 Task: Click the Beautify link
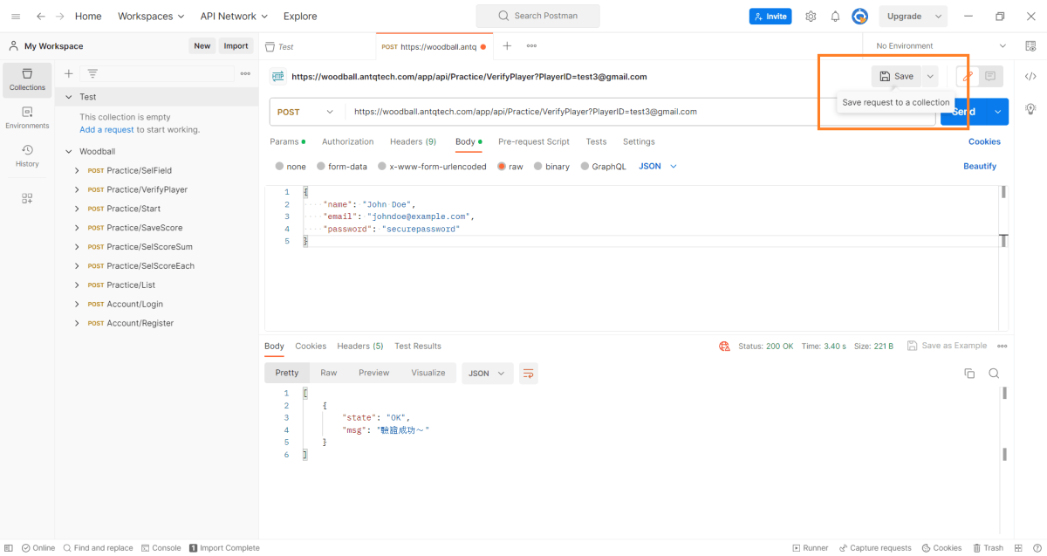click(980, 166)
